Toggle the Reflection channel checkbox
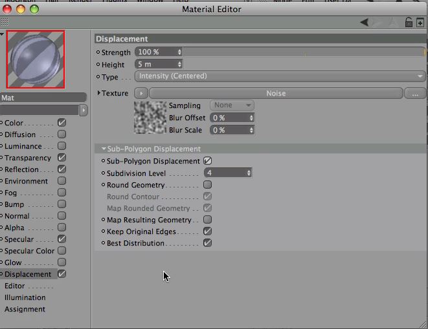The height and width of the screenshot is (329, 428). pyautogui.click(x=62, y=169)
